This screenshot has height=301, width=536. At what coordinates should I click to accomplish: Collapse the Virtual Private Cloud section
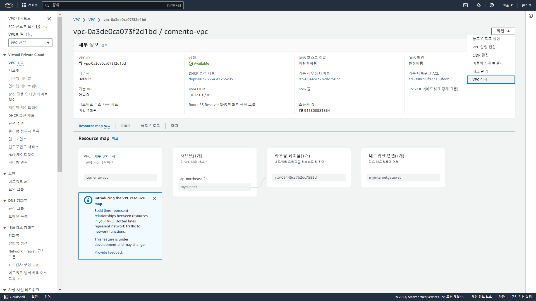(x=5, y=55)
